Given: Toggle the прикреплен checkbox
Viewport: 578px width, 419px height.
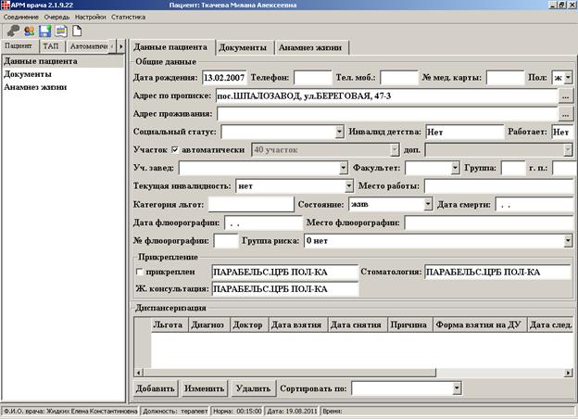Looking at the screenshot, I should point(139,272).
